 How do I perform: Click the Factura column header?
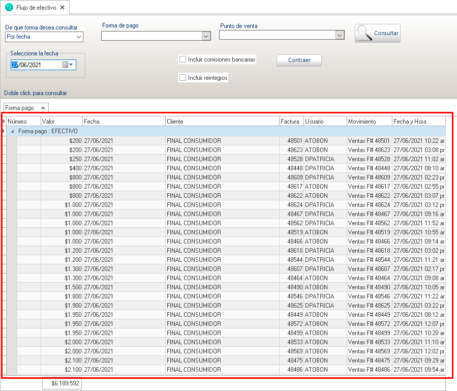291,122
